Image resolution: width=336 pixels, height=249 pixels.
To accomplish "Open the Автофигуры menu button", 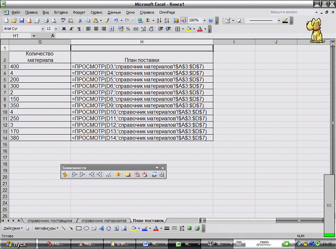I will coord(46,228).
